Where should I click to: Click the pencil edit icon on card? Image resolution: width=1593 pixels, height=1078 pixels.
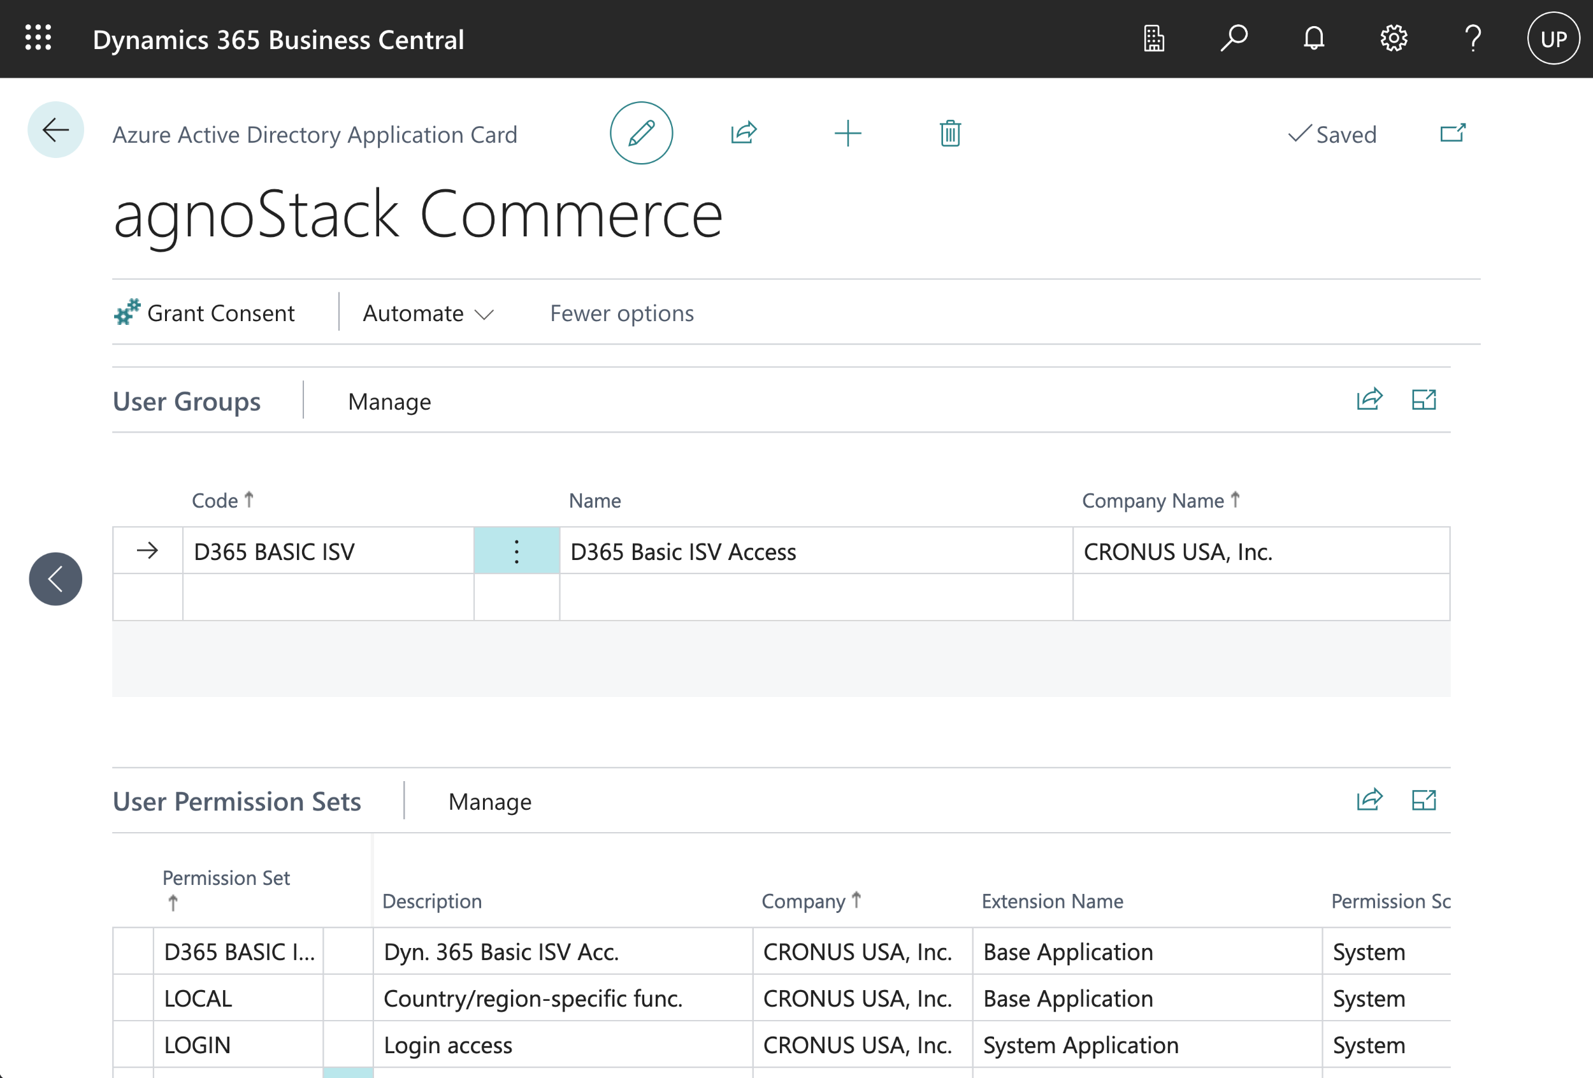pos(641,133)
